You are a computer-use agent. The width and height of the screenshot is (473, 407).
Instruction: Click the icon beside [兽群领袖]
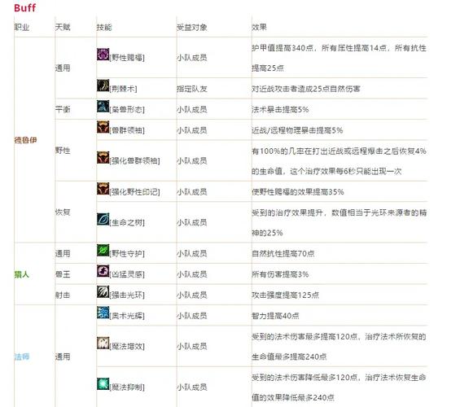[x=103, y=127]
